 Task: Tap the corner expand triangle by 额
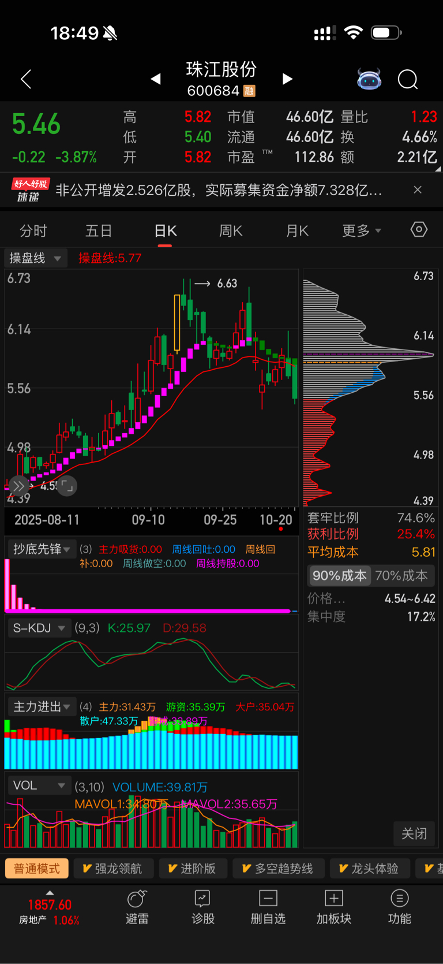[438, 169]
